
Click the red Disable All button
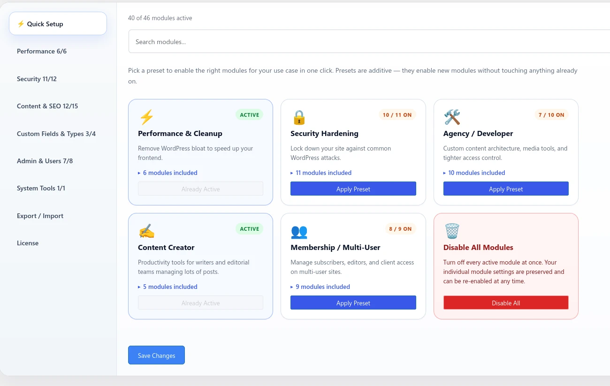pos(506,303)
